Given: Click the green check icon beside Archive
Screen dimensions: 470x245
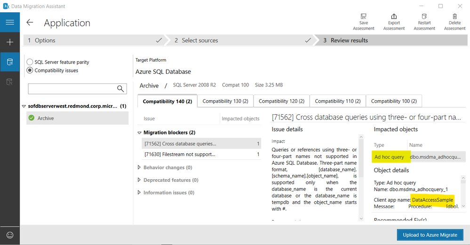Looking at the screenshot, I should [31, 118].
